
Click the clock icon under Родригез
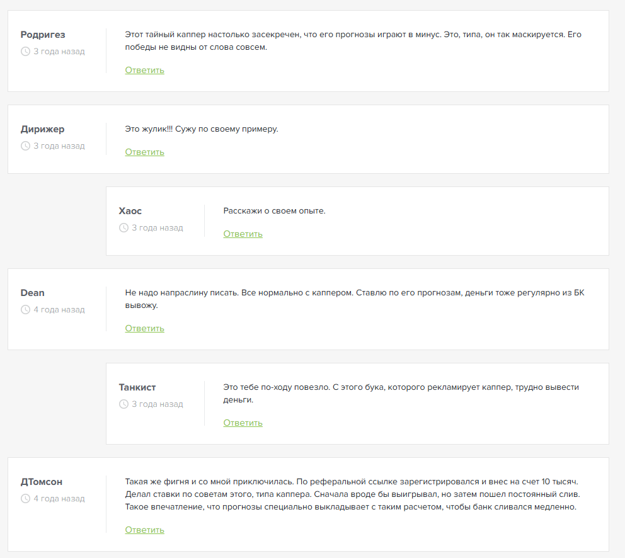(x=25, y=52)
